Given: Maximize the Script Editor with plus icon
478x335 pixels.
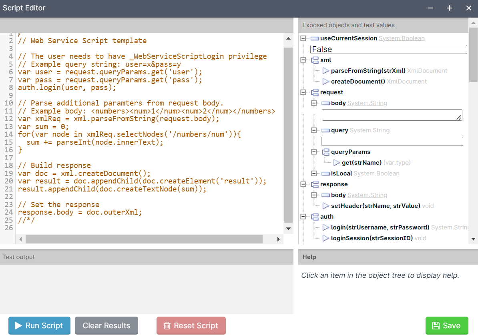Looking at the screenshot, I should coord(450,8).
